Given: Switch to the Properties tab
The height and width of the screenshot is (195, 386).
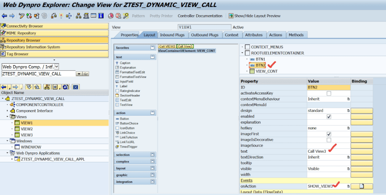Looking at the screenshot, I should tap(129, 35).
